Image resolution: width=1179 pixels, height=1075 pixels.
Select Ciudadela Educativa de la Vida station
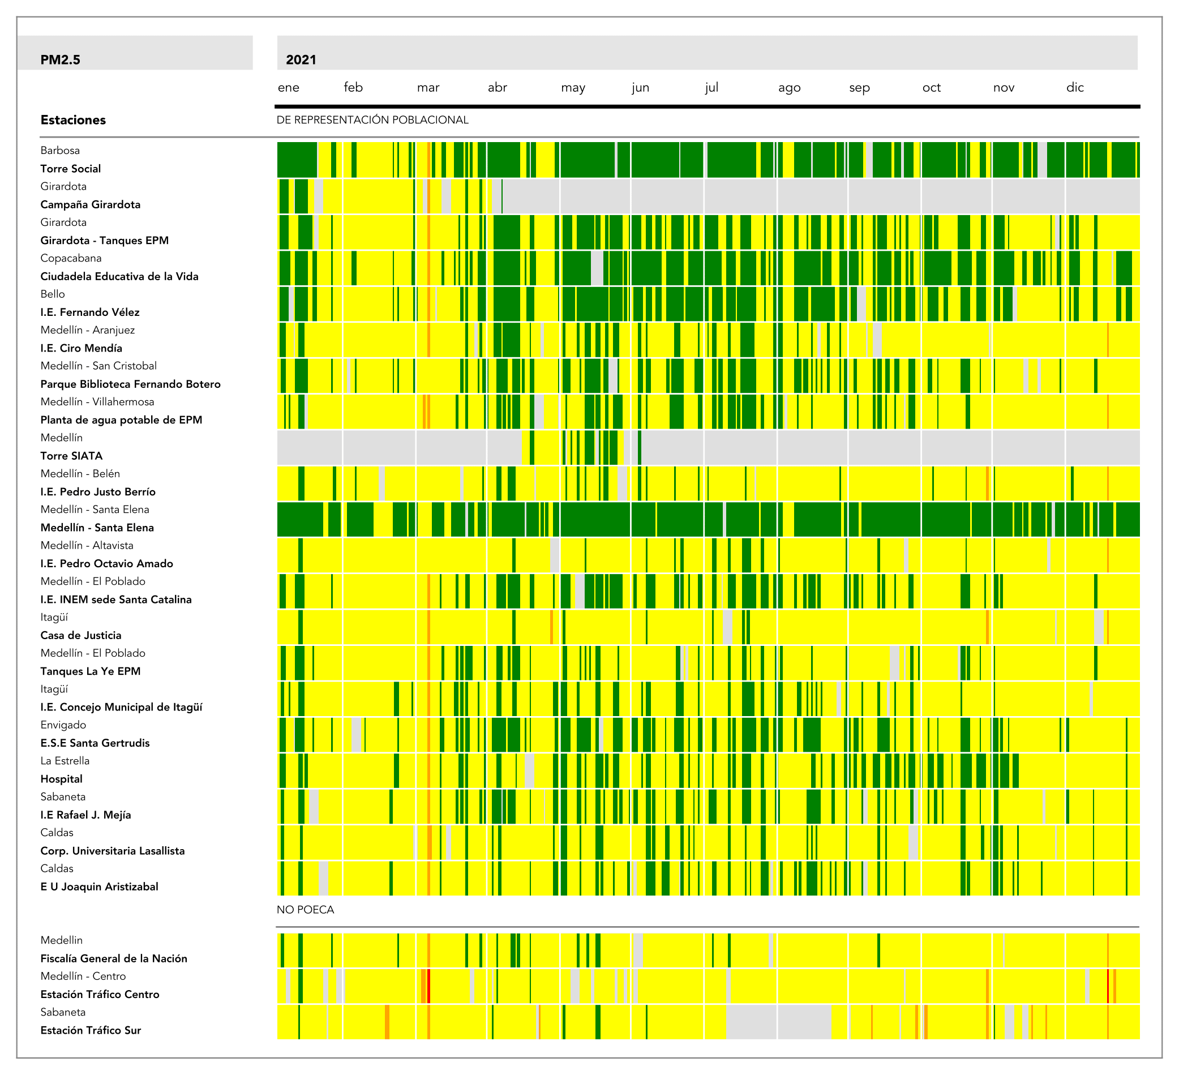[119, 276]
